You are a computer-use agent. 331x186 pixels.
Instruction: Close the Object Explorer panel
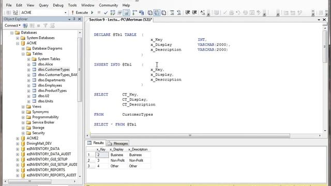click(x=79, y=19)
